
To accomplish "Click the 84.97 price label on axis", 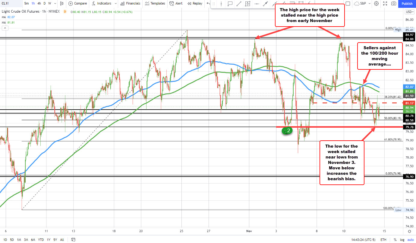I will (x=409, y=35).
